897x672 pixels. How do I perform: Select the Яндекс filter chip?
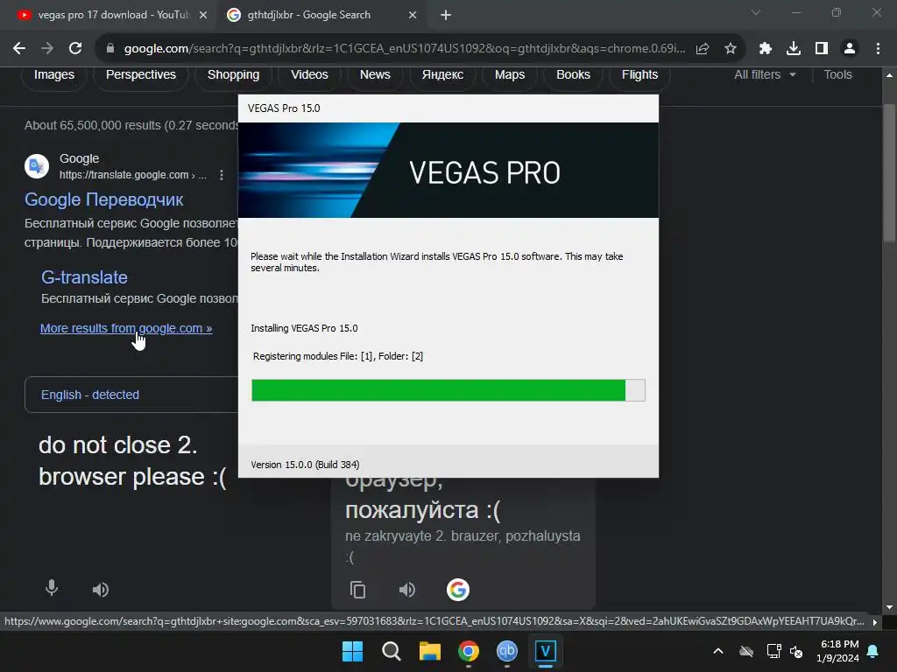[442, 75]
